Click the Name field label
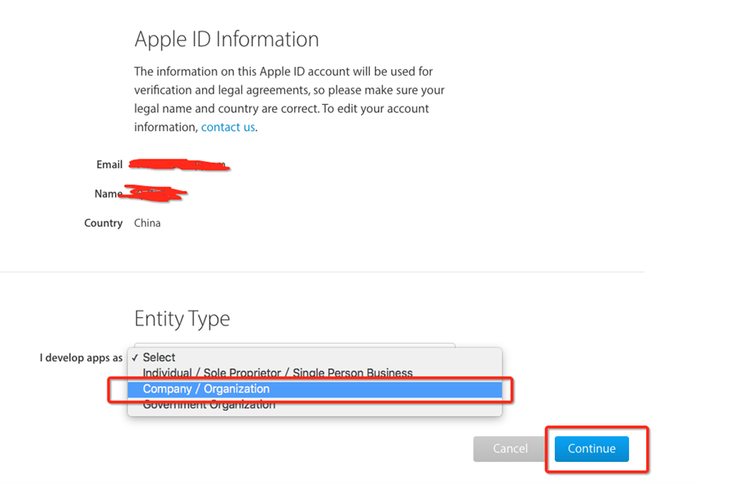The height and width of the screenshot is (484, 739). (108, 194)
